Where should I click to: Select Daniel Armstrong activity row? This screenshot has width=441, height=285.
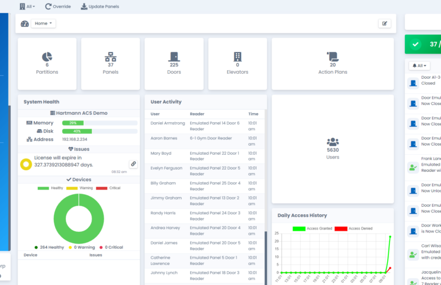pyautogui.click(x=204, y=126)
